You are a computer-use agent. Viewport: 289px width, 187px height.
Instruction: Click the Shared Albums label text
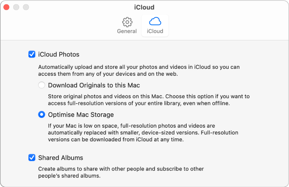61,158
